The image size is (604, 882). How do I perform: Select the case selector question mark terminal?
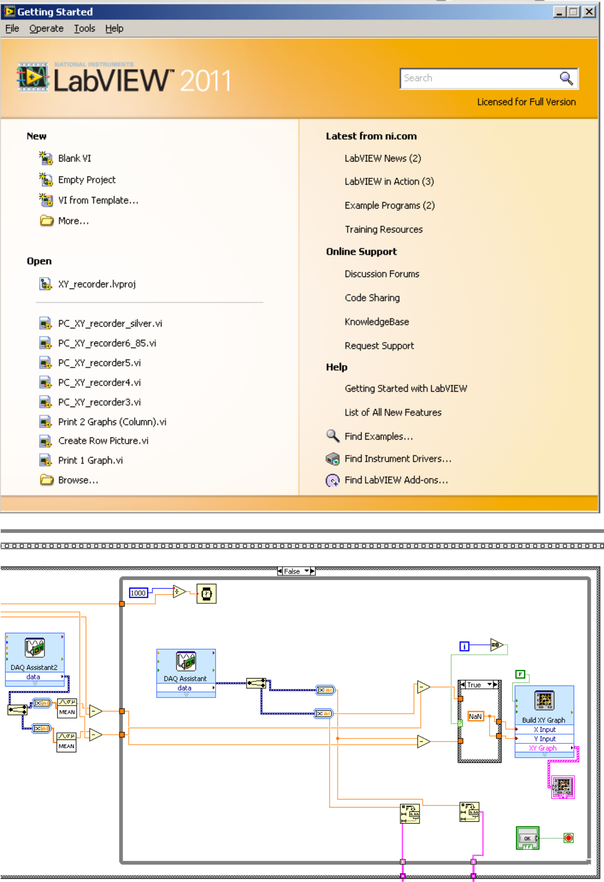point(460,723)
